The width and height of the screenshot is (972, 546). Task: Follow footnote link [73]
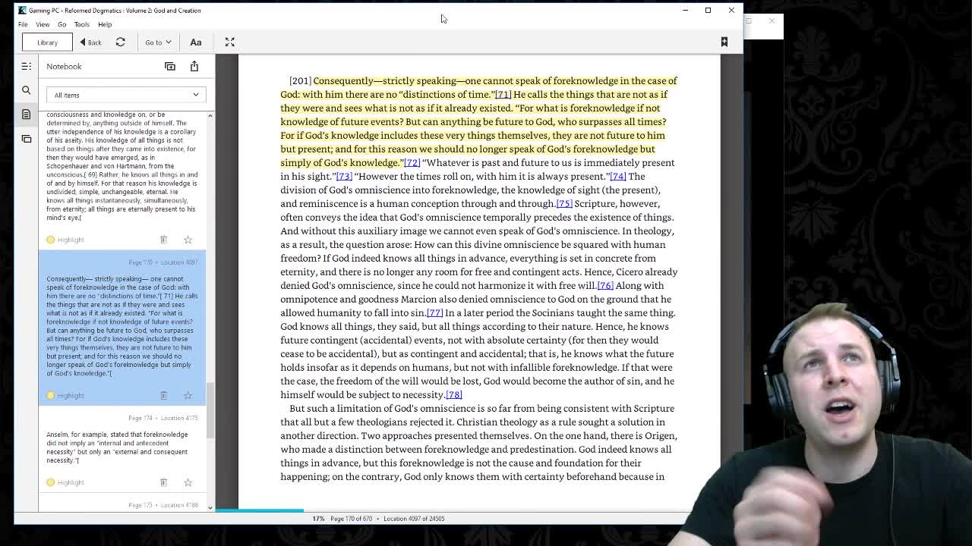click(x=344, y=176)
